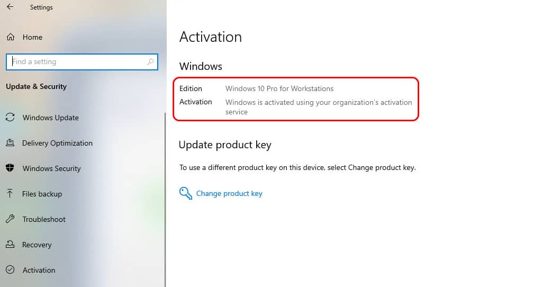
Task: Click the Update & Security heading
Action: [37, 86]
